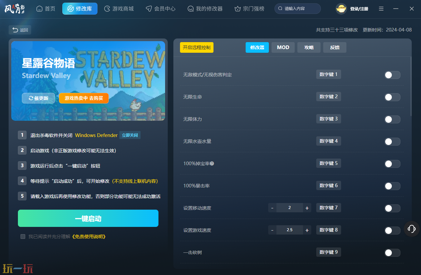Screen dimensions: 421x275
Task: Switch to 攻略 tab
Action: tap(309, 47)
